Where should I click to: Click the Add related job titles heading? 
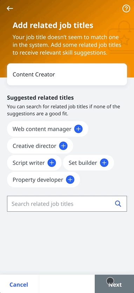click(x=53, y=25)
